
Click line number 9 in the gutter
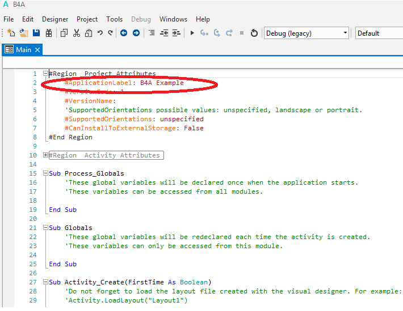(x=35, y=146)
